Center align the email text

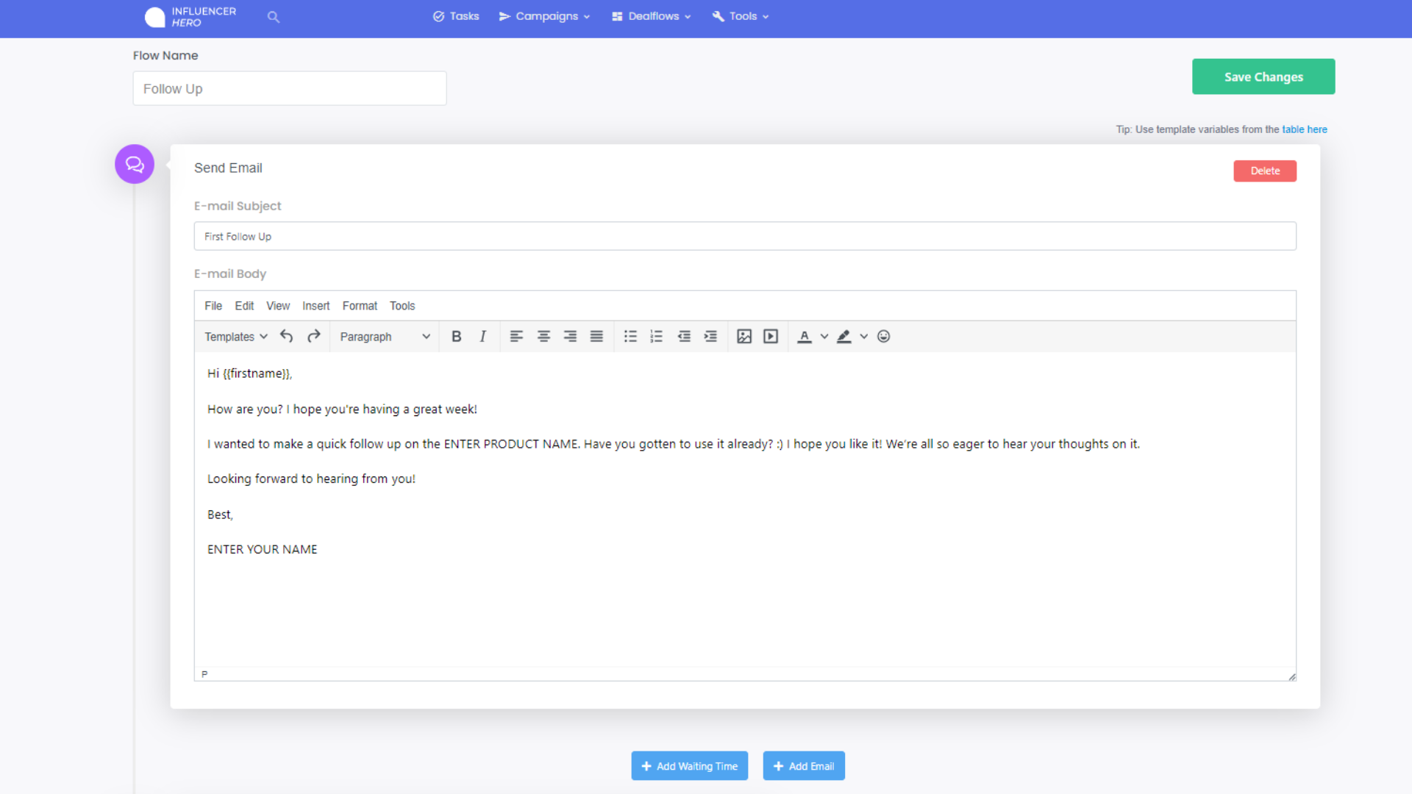pos(543,336)
